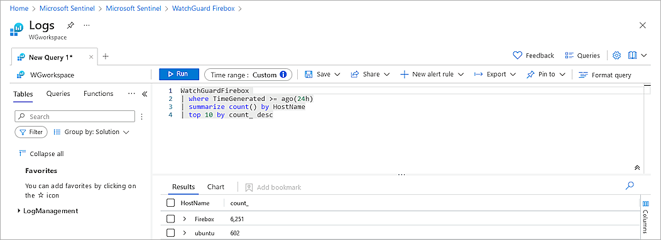
Task: Open WatchGuard Firebox breadcrumb
Action: pyautogui.click(x=204, y=8)
